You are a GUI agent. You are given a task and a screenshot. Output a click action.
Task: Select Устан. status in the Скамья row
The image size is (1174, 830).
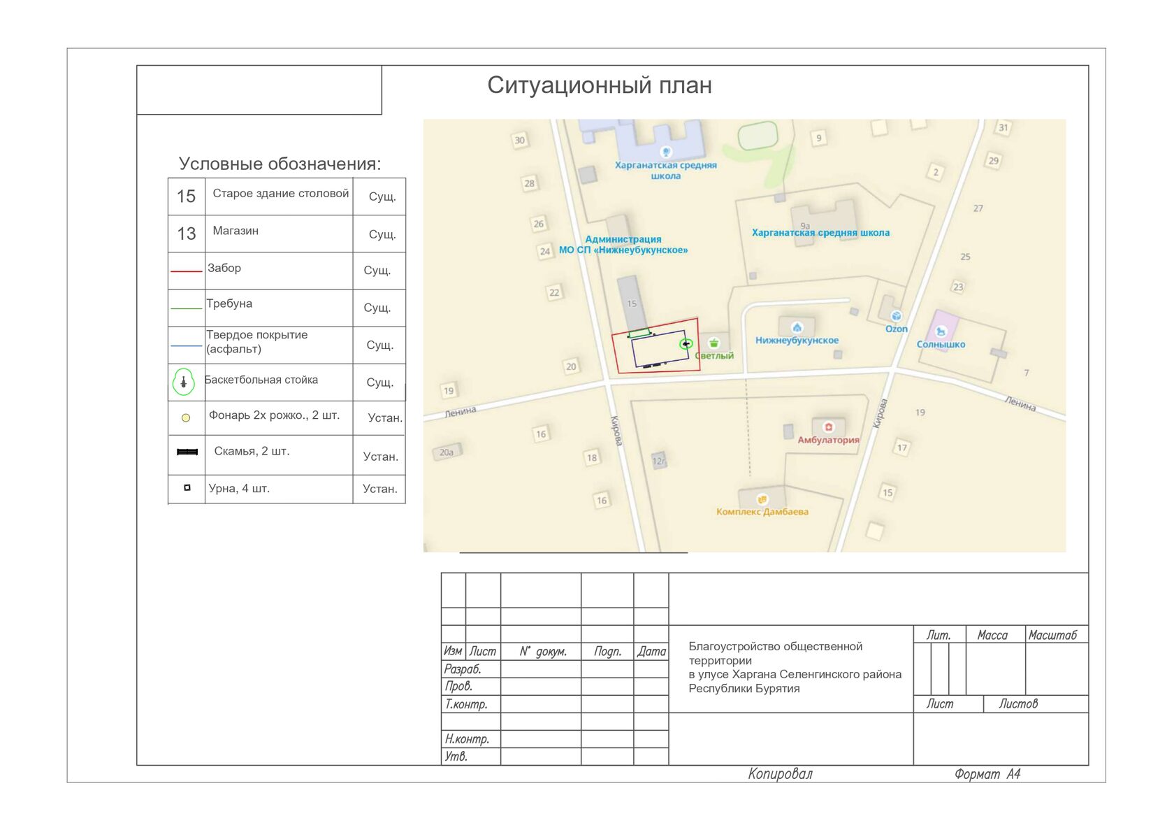[381, 457]
